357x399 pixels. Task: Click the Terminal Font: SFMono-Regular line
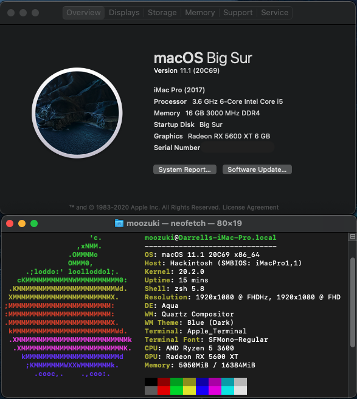click(x=206, y=339)
